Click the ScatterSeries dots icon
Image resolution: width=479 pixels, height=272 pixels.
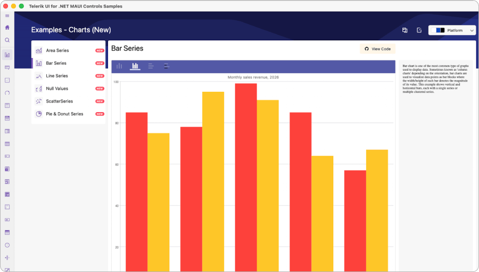point(39,101)
